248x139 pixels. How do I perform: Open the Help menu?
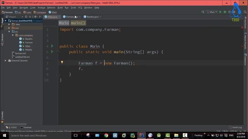96,8
